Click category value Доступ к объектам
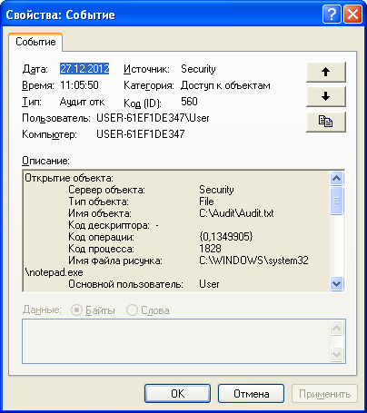The height and width of the screenshot is (413, 367). click(225, 85)
